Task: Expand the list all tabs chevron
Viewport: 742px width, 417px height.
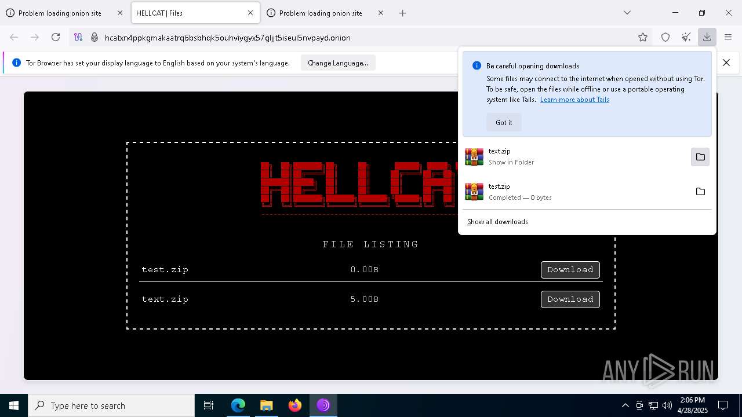Action: (x=627, y=13)
